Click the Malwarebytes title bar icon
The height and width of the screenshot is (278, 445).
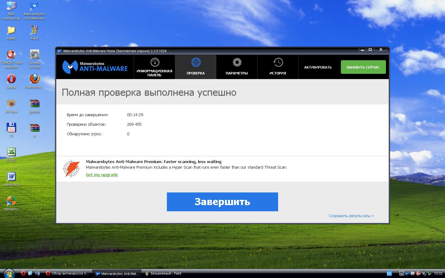point(60,51)
